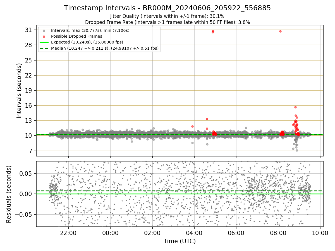
Task: Click the y-axis tick label '22'
Action: click(x=29, y=75)
